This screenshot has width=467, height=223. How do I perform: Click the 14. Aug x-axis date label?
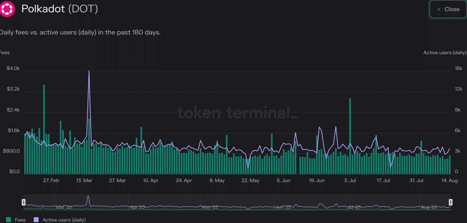(449, 180)
